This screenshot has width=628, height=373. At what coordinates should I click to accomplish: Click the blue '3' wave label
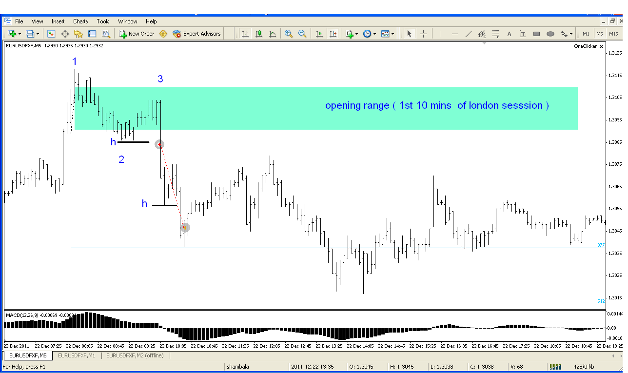pyautogui.click(x=160, y=79)
